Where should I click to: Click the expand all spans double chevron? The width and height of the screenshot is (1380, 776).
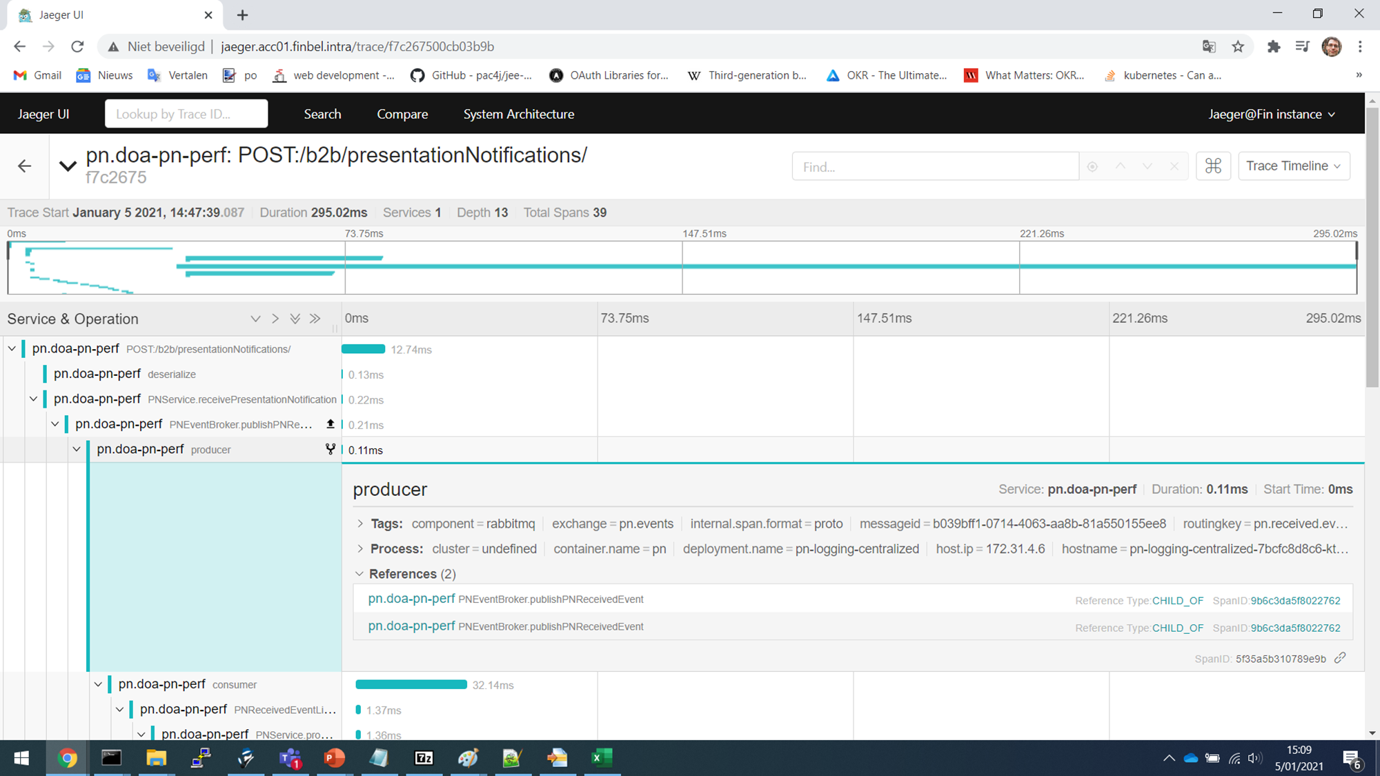pos(295,319)
